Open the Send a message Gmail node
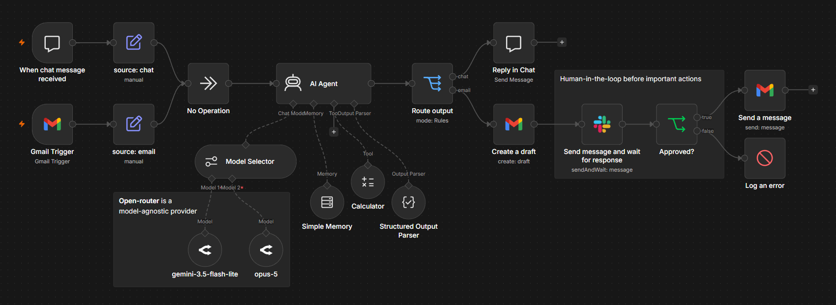836x305 pixels. (x=765, y=90)
